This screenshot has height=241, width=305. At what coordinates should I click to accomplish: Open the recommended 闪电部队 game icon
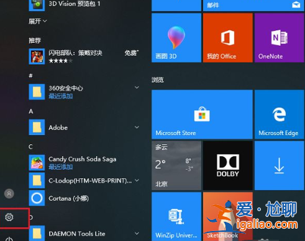(37, 56)
